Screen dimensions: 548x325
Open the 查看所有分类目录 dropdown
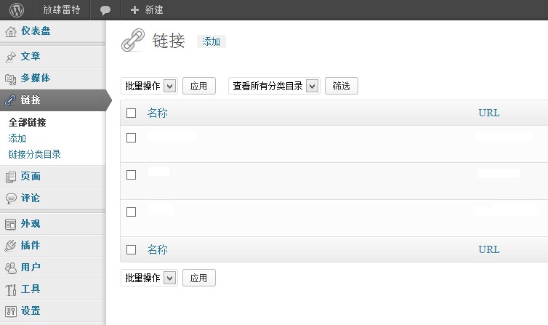pos(274,86)
